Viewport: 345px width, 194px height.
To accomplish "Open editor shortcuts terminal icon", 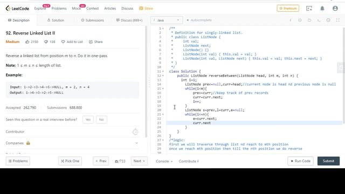I will (319, 20).
